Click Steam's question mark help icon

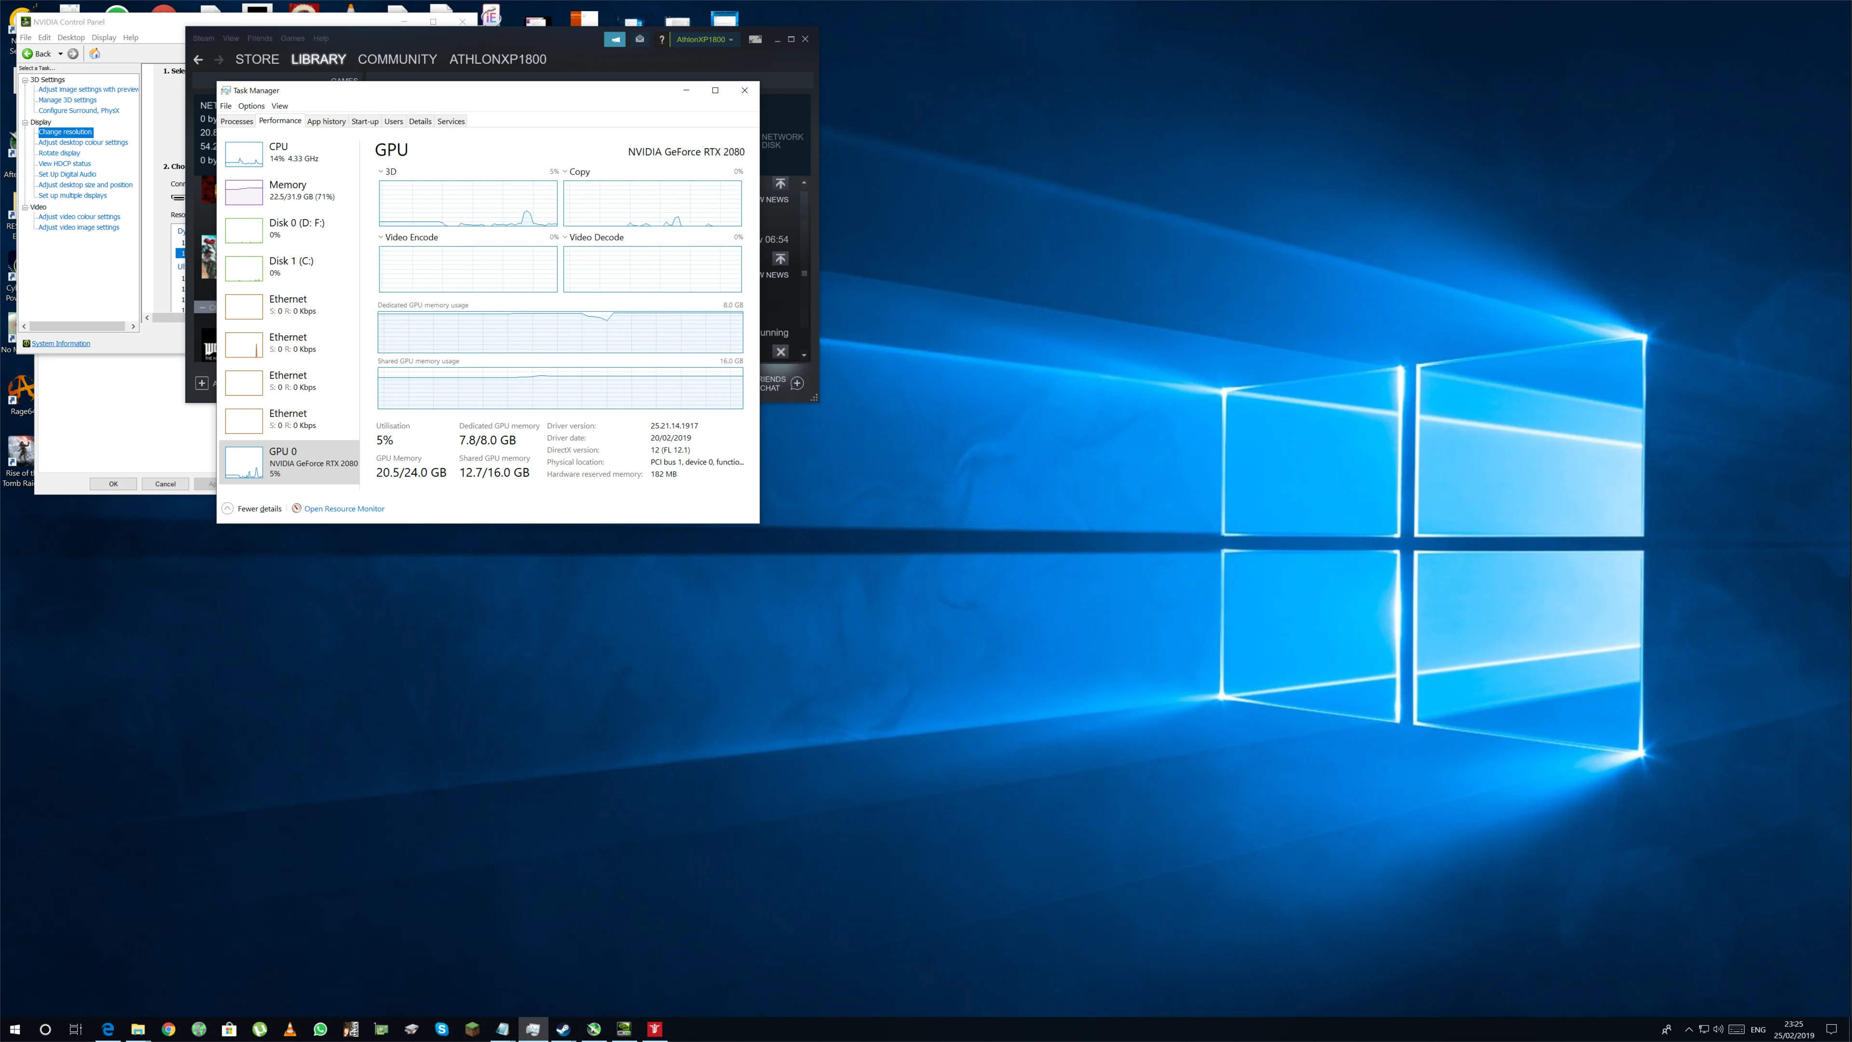tap(661, 40)
